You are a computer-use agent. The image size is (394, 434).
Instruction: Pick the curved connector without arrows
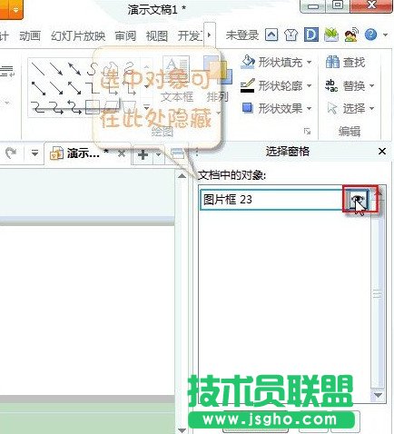click(x=38, y=107)
